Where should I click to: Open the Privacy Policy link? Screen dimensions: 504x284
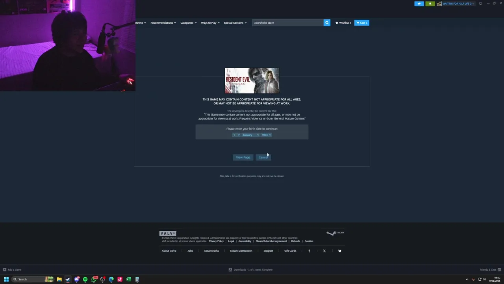coord(216,241)
